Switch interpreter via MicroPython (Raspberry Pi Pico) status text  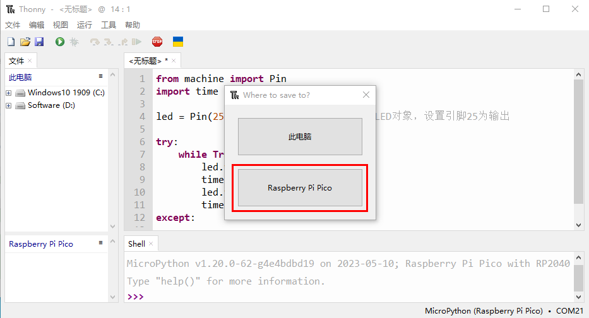click(x=484, y=311)
